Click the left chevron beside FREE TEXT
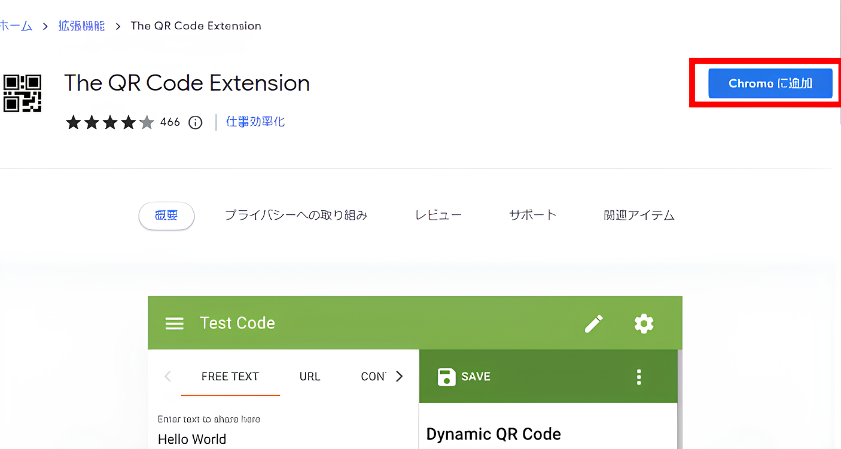Viewport: 841px width, 449px height. coord(167,376)
